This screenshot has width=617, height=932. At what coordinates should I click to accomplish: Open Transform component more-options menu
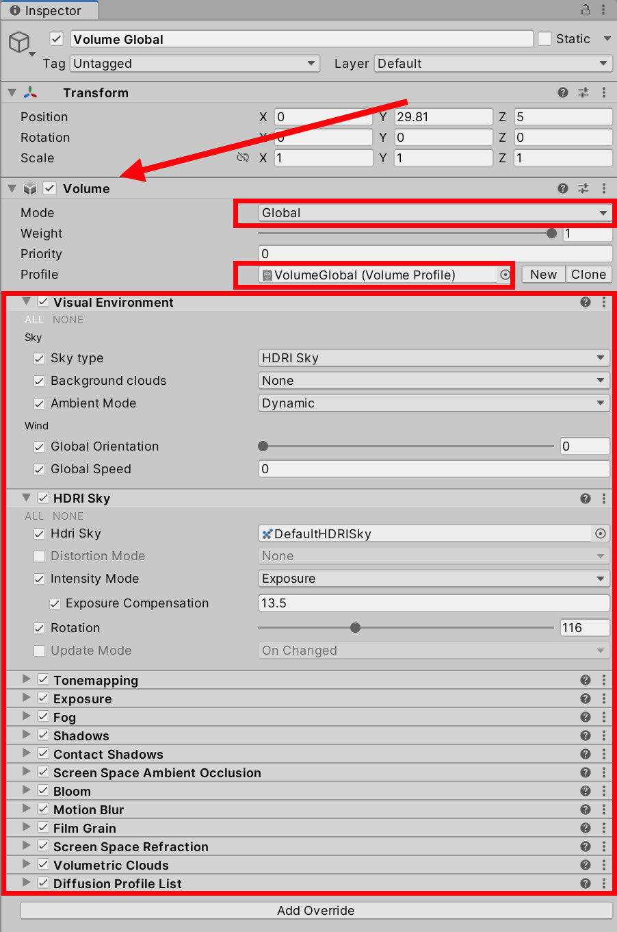[604, 92]
